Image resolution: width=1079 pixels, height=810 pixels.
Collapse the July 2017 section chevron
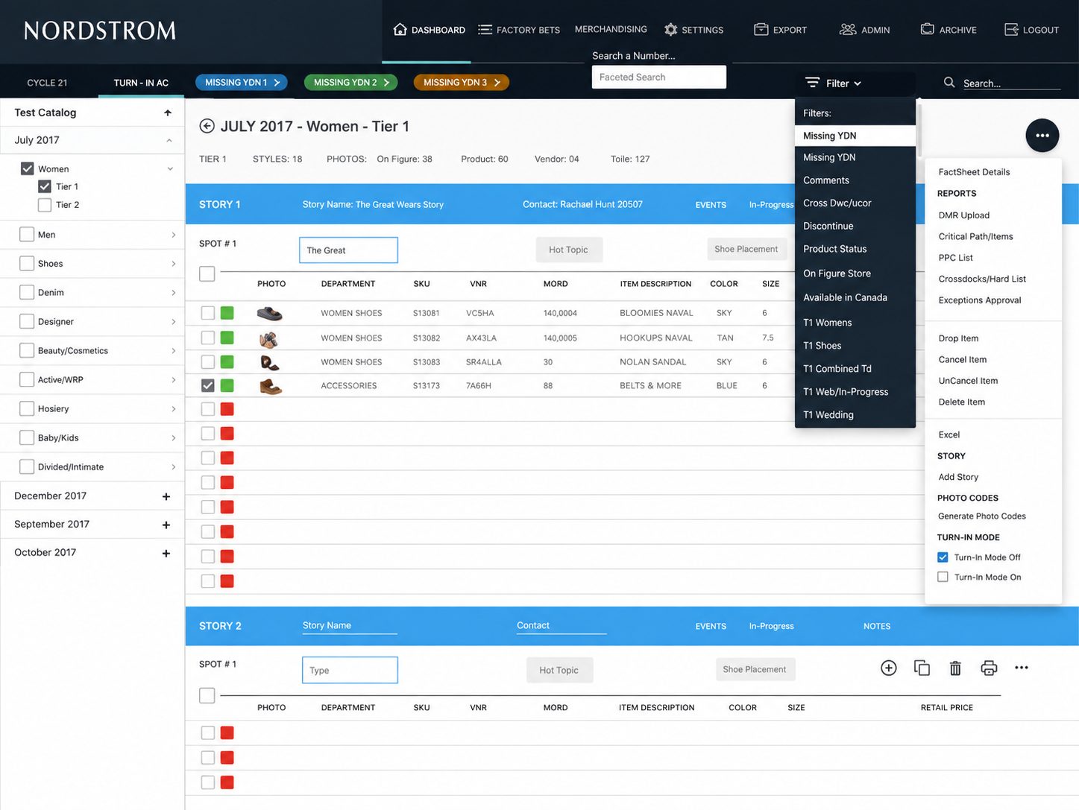coord(169,140)
